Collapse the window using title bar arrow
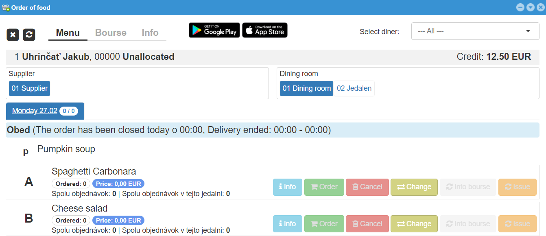Screen dimensions: 546x236 pos(530,7)
